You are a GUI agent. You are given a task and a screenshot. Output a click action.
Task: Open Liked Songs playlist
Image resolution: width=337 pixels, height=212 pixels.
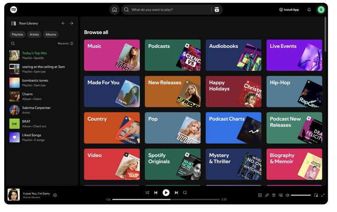coord(42,138)
